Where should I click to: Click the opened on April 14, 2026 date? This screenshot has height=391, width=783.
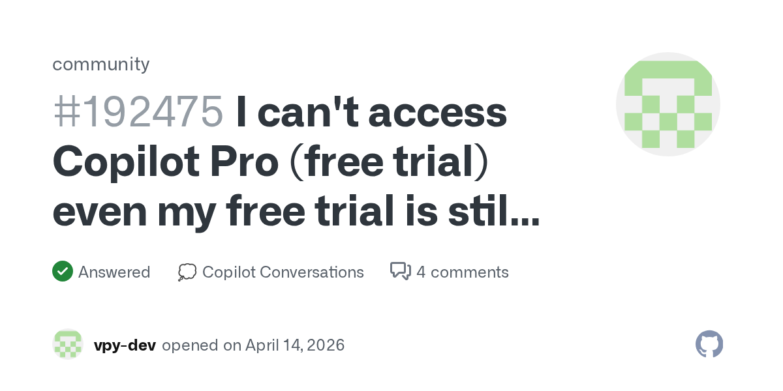(253, 345)
